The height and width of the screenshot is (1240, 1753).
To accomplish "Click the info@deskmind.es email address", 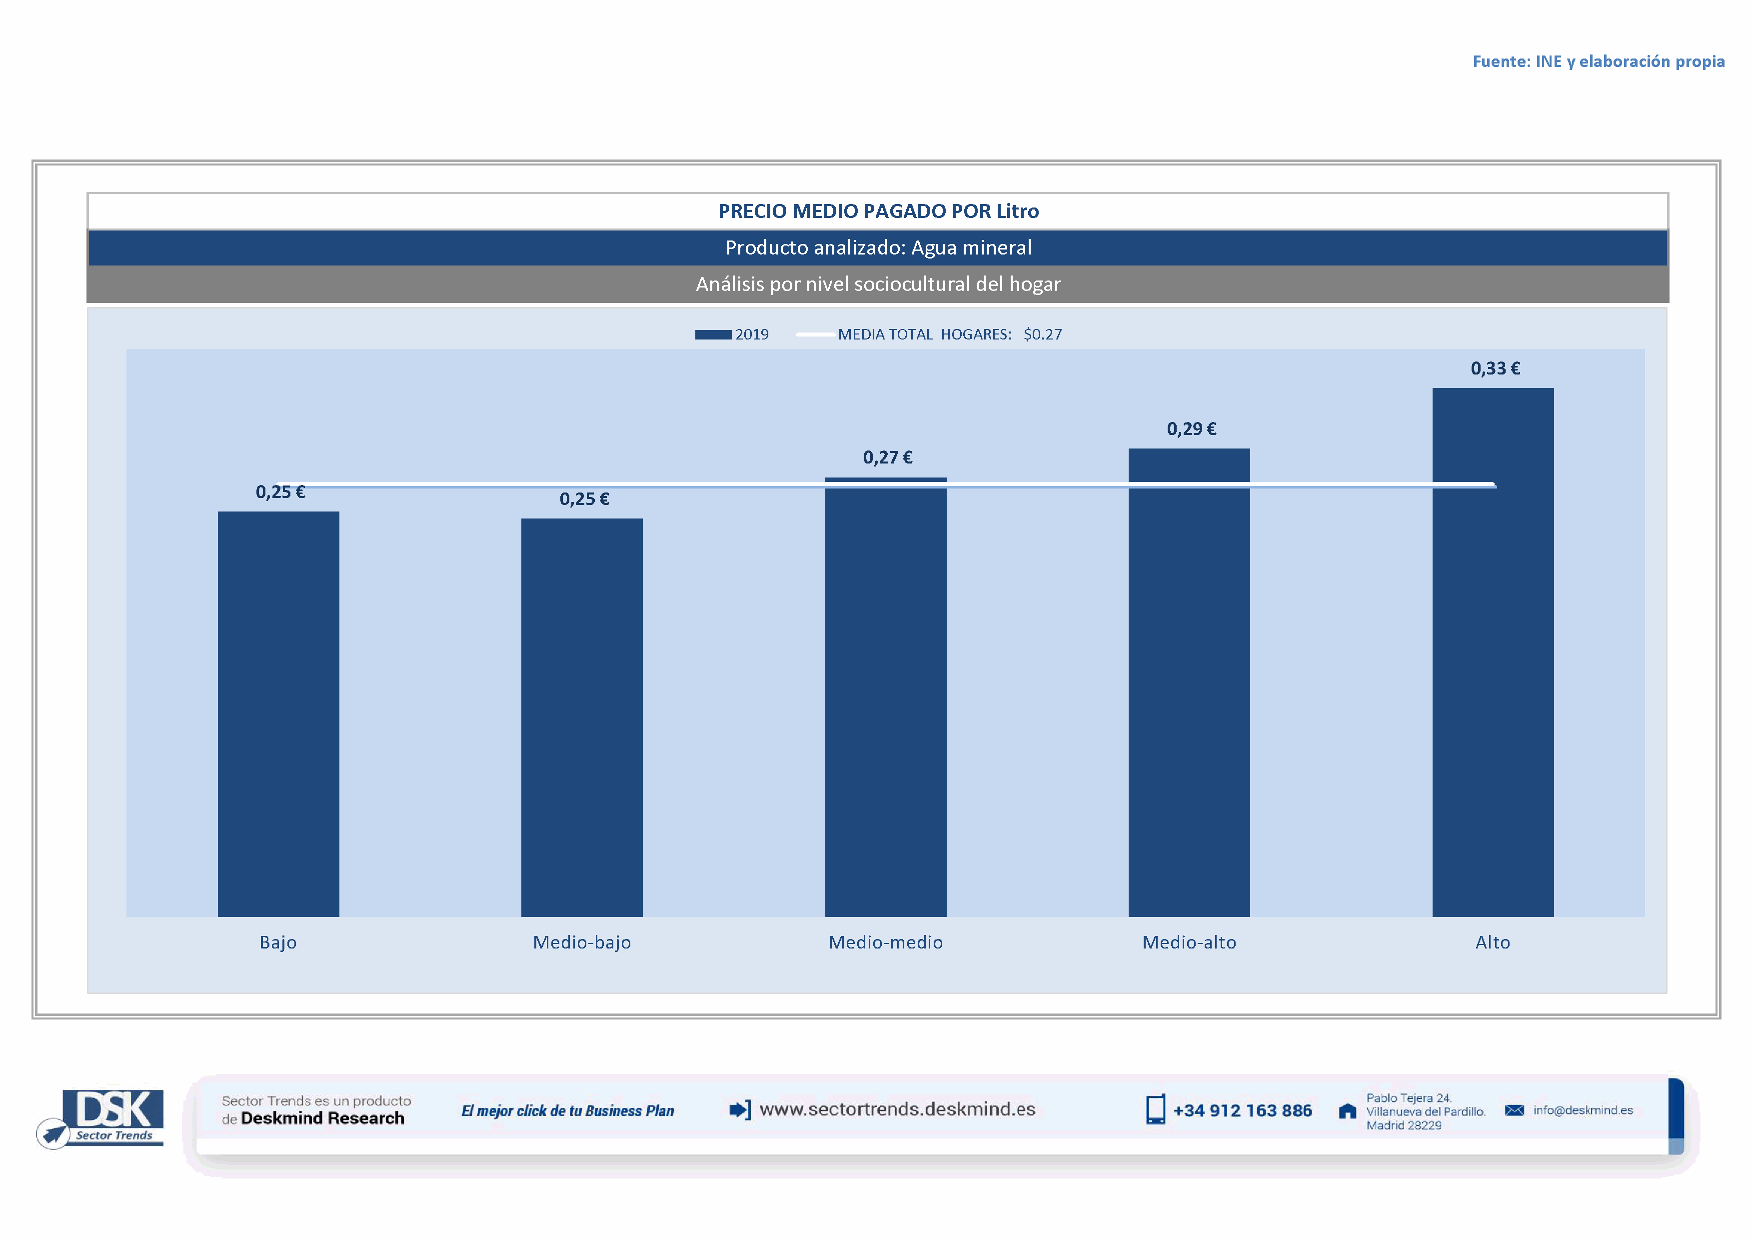I will [x=1583, y=1110].
